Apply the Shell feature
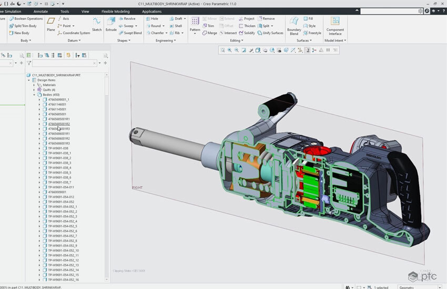This screenshot has height=289, width=447. coord(176,26)
